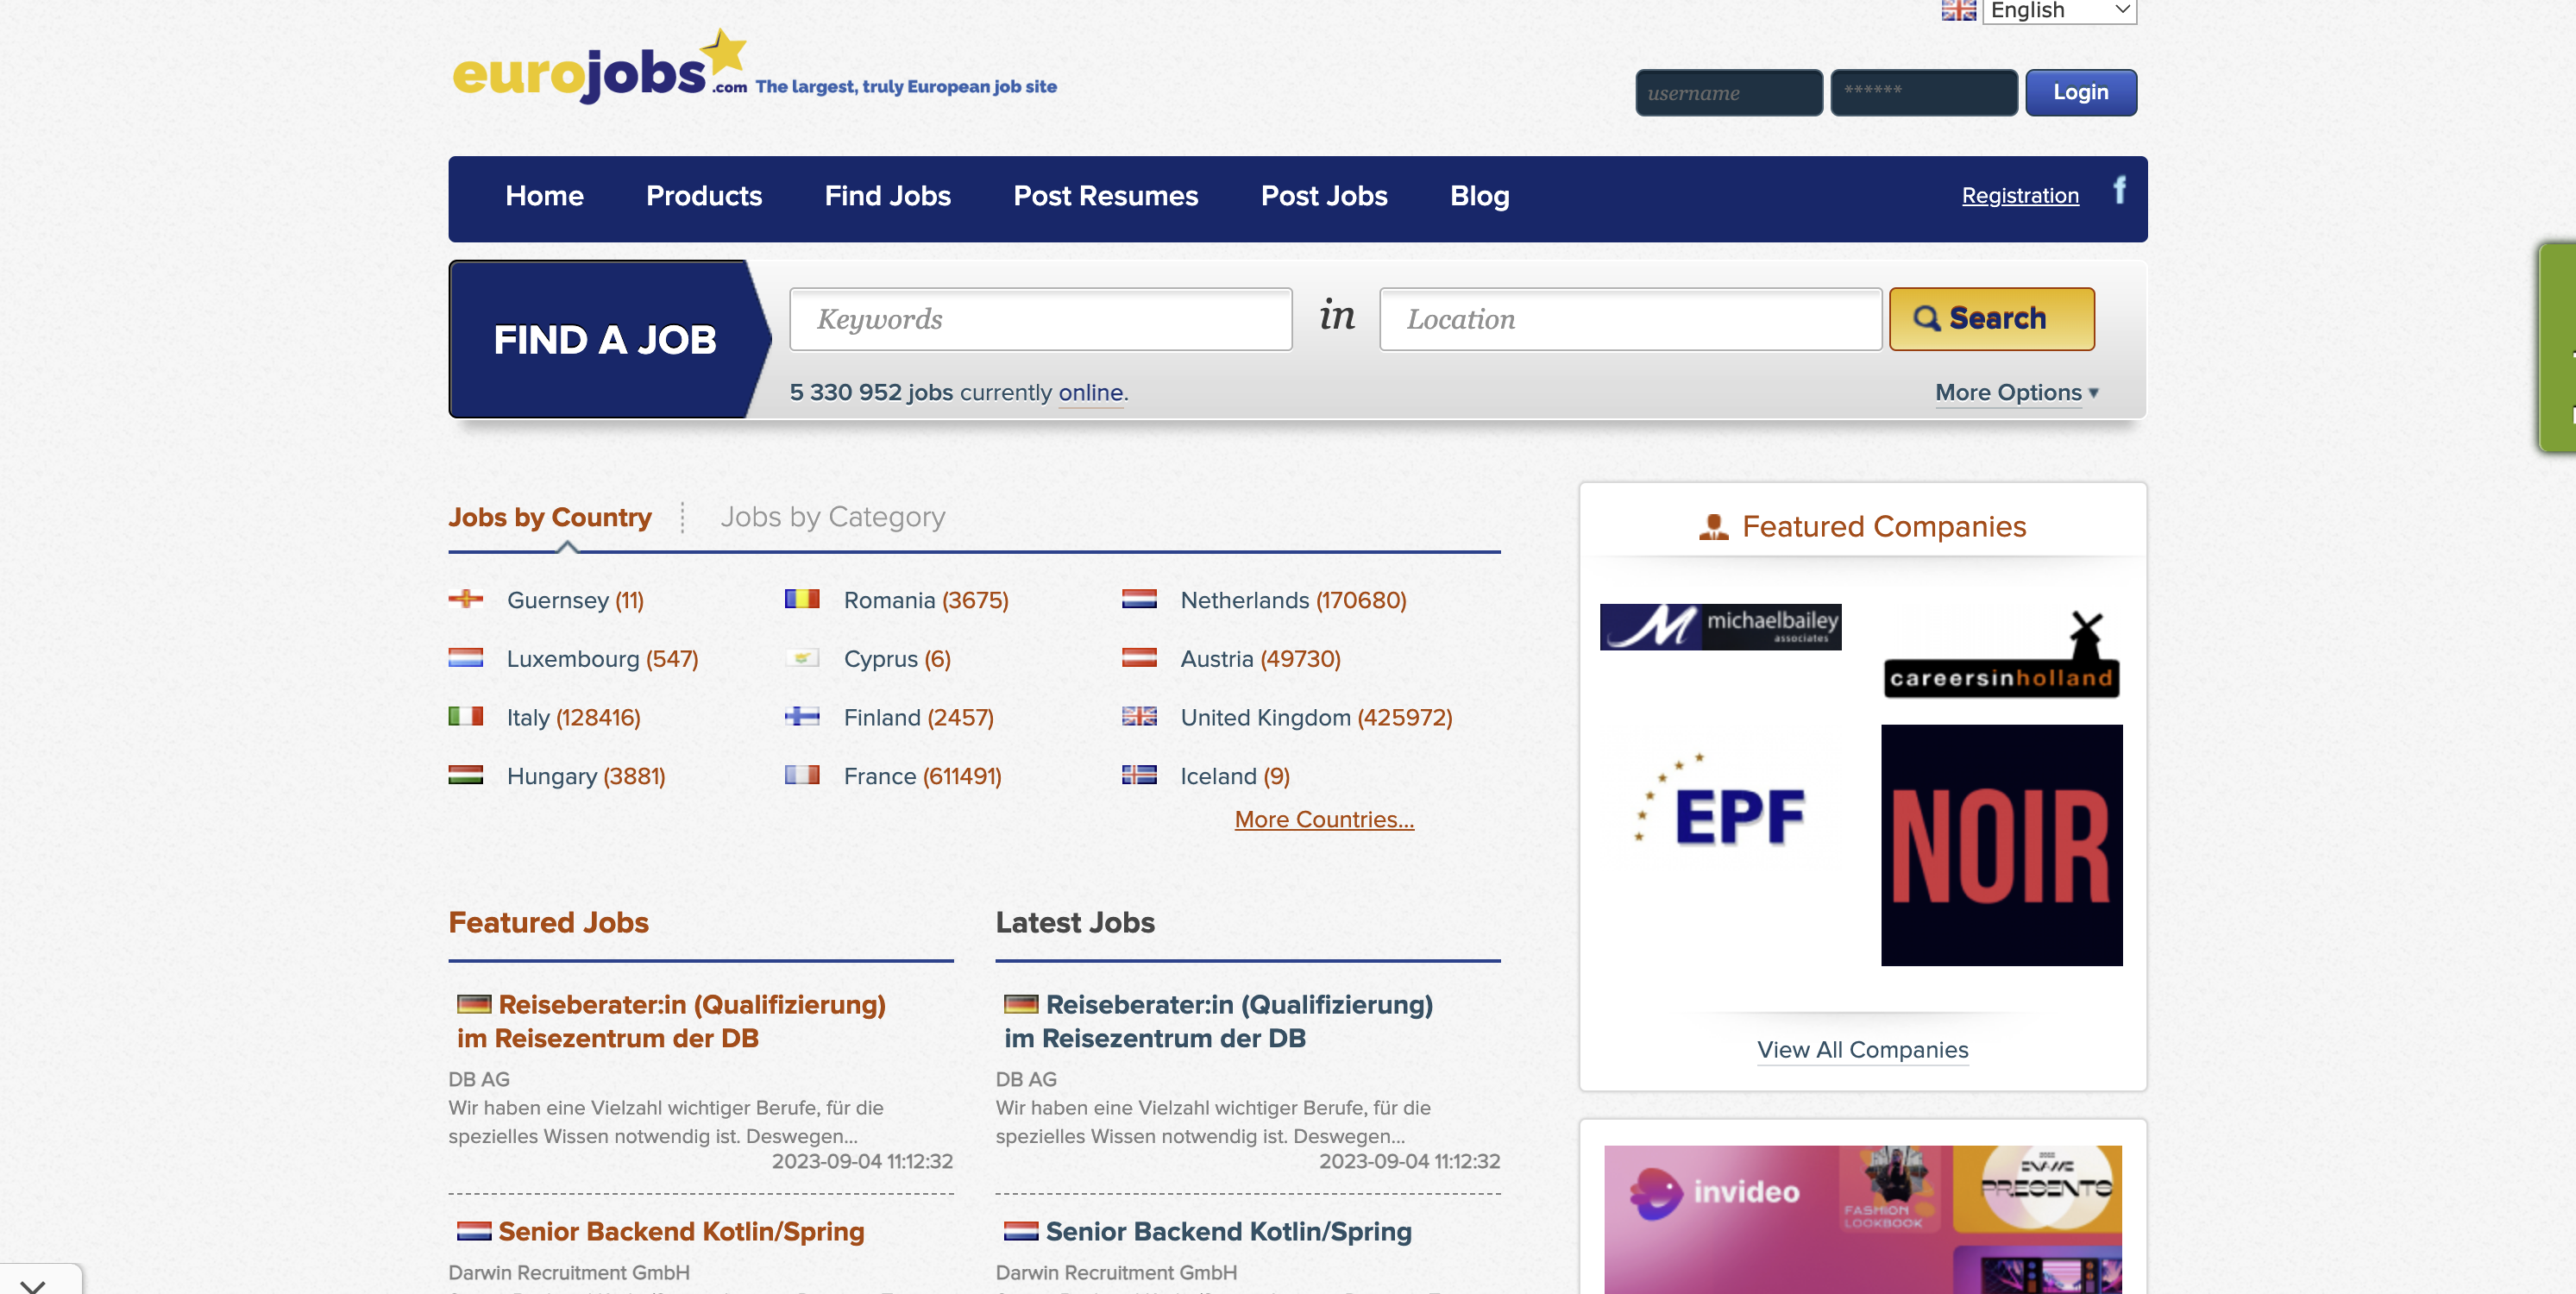The width and height of the screenshot is (2576, 1294).
Task: Click the Luxembourg flag icon
Action: [466, 658]
